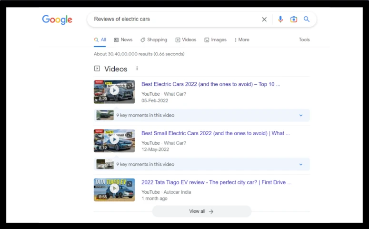Click the first key moments preview thumbnail

105,115
